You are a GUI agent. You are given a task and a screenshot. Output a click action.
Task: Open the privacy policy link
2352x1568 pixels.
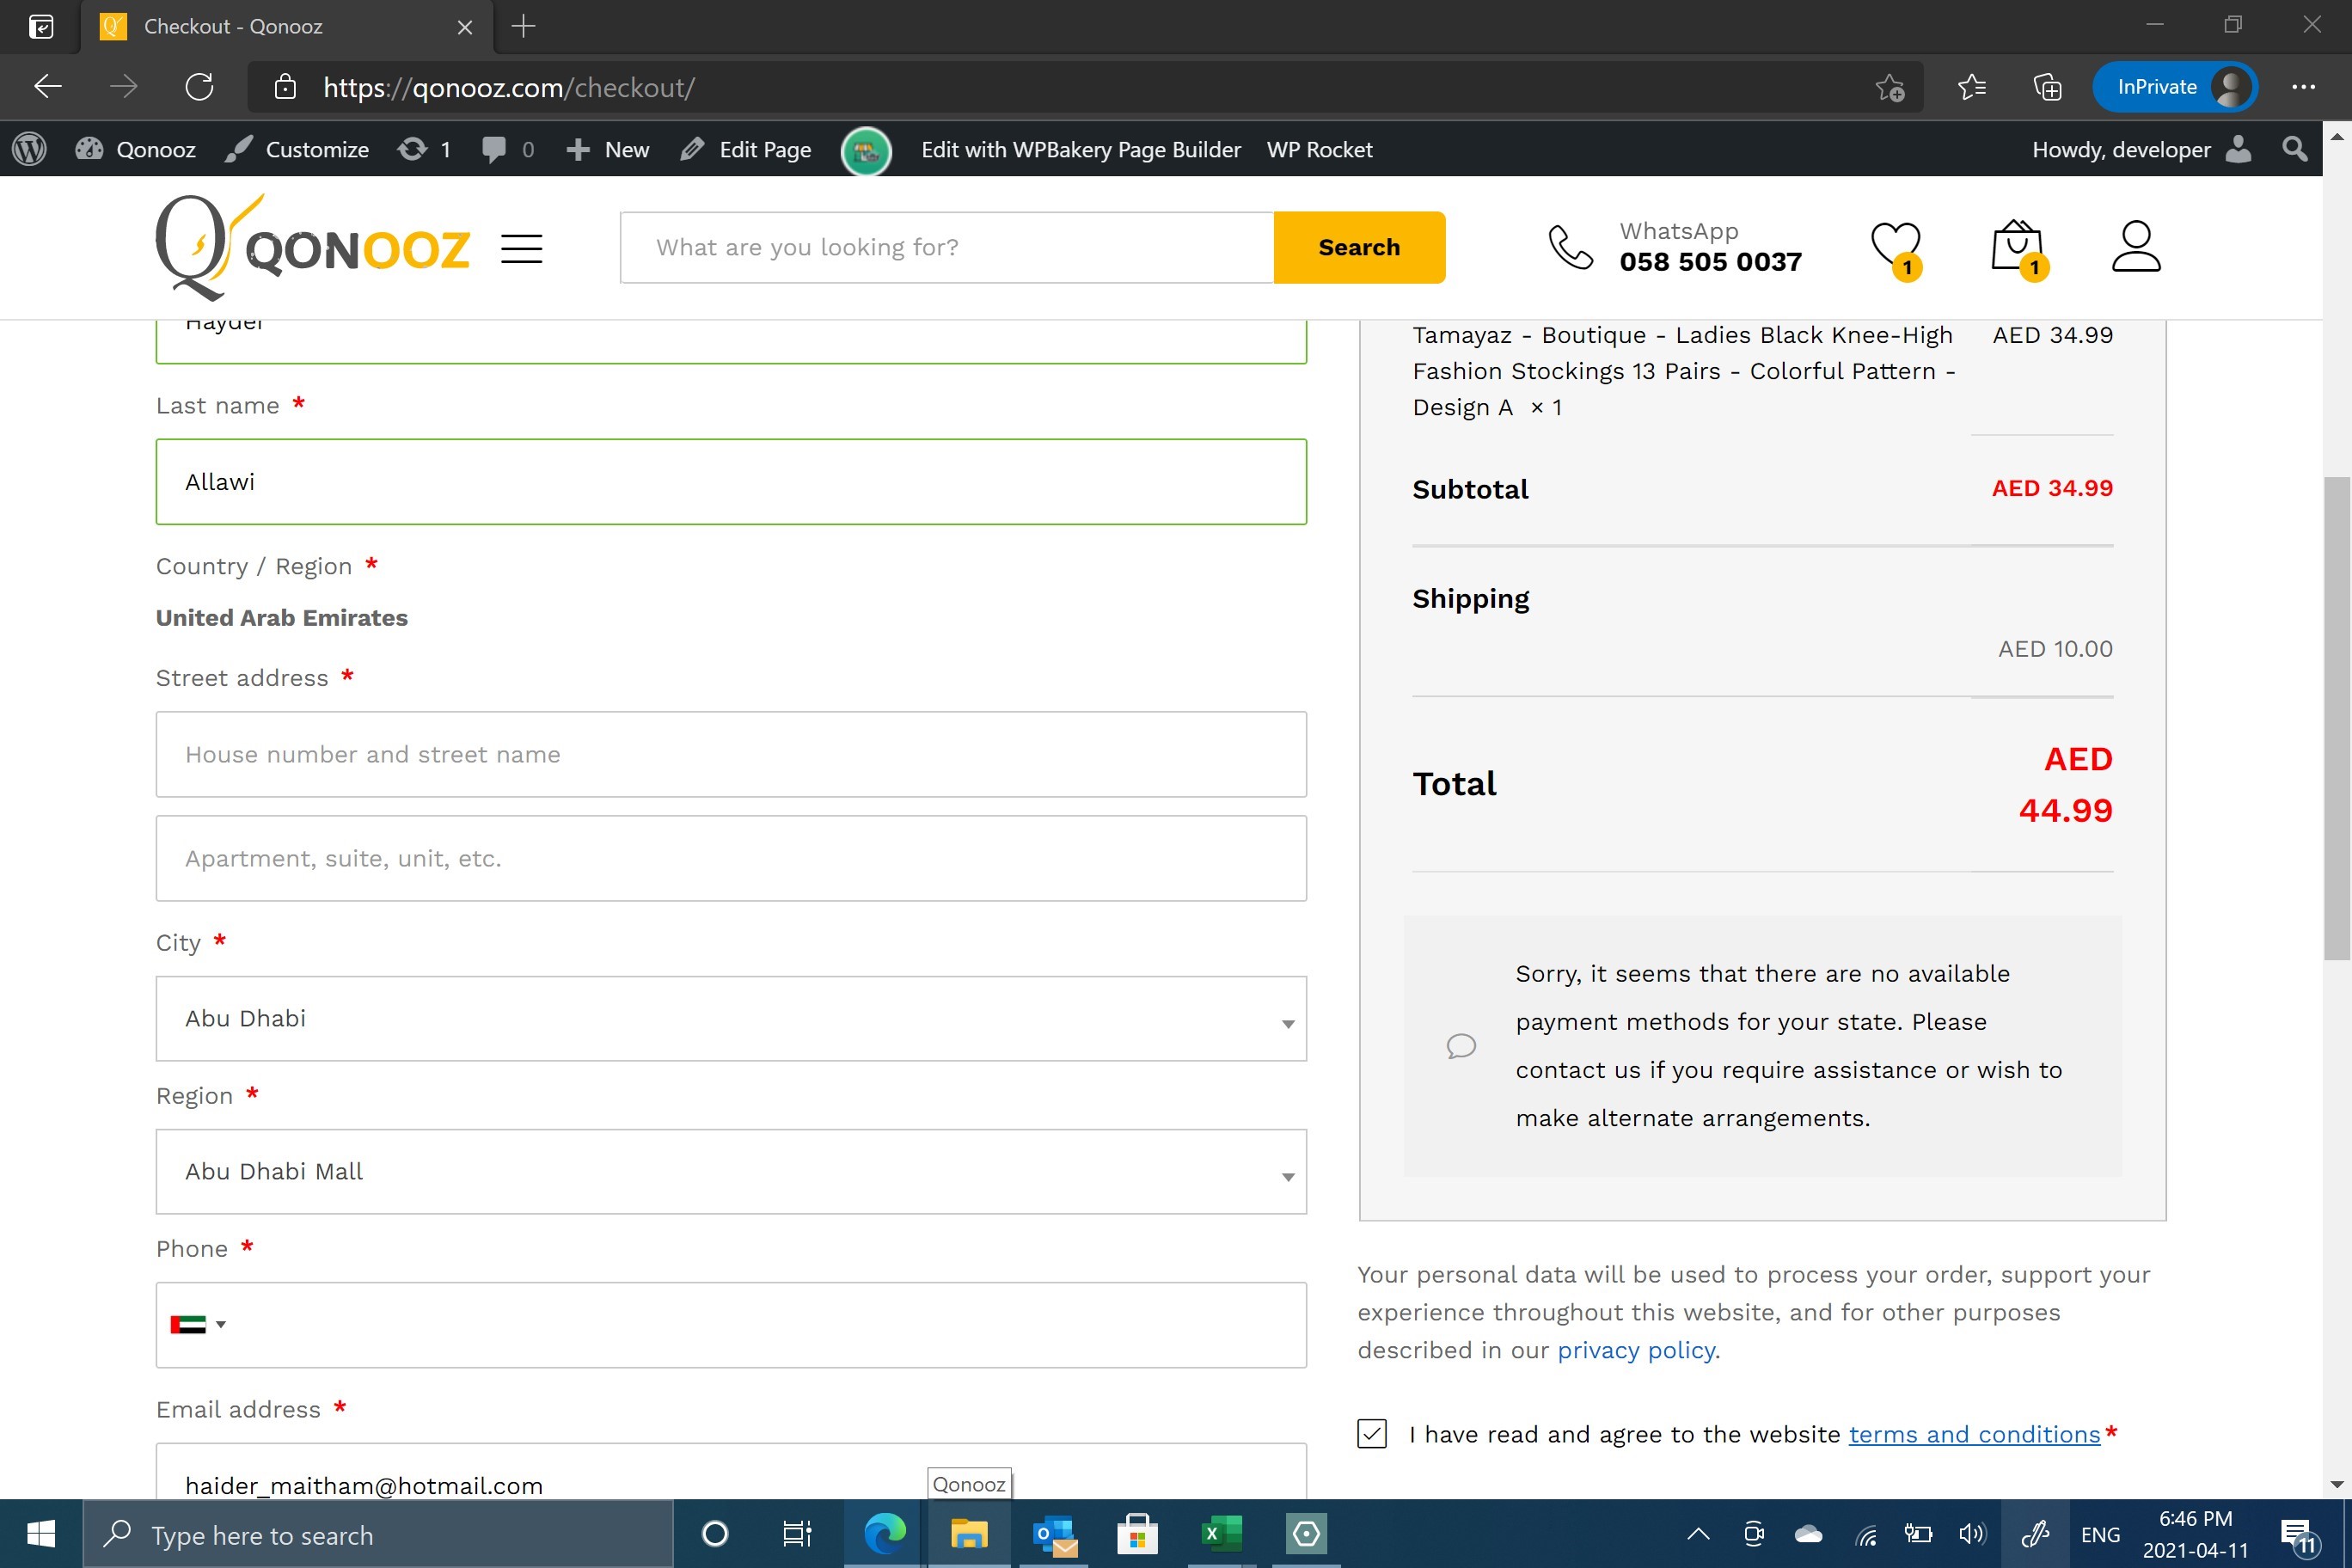pos(1638,1350)
